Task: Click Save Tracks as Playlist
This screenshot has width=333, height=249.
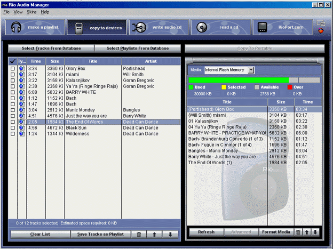Action: 100,234
